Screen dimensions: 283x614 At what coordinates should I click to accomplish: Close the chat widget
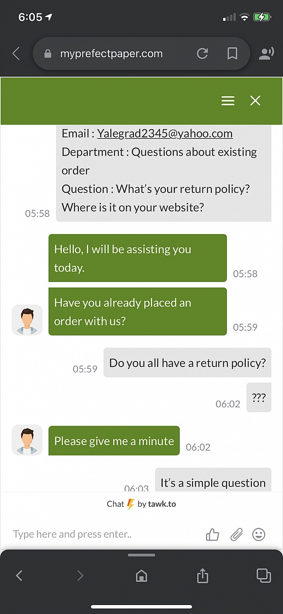click(255, 101)
